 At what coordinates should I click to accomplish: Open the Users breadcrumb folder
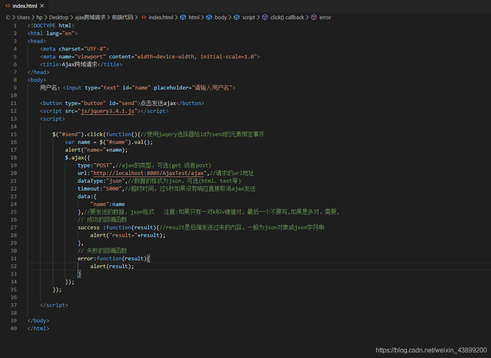23,17
